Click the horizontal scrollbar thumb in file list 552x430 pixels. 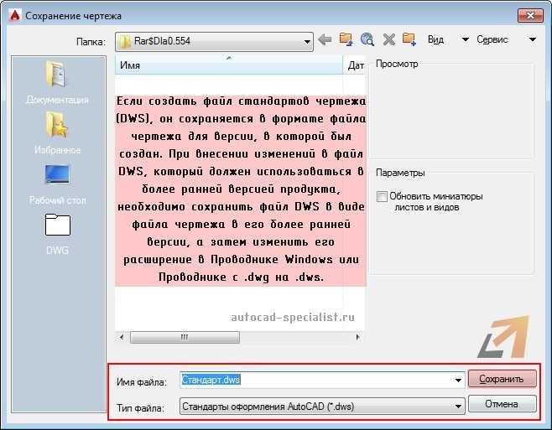(x=185, y=337)
